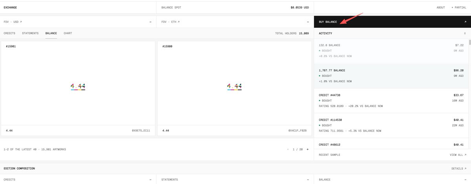
Task: Switch to the Statements tab
Action: point(30,33)
